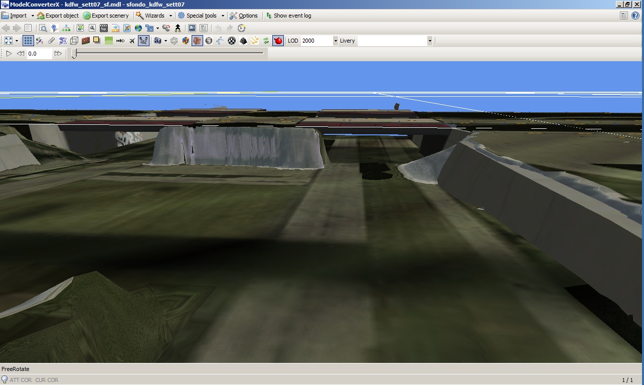The image size is (644, 385).
Task: Expand the Import dropdown arrow
Action: click(32, 16)
